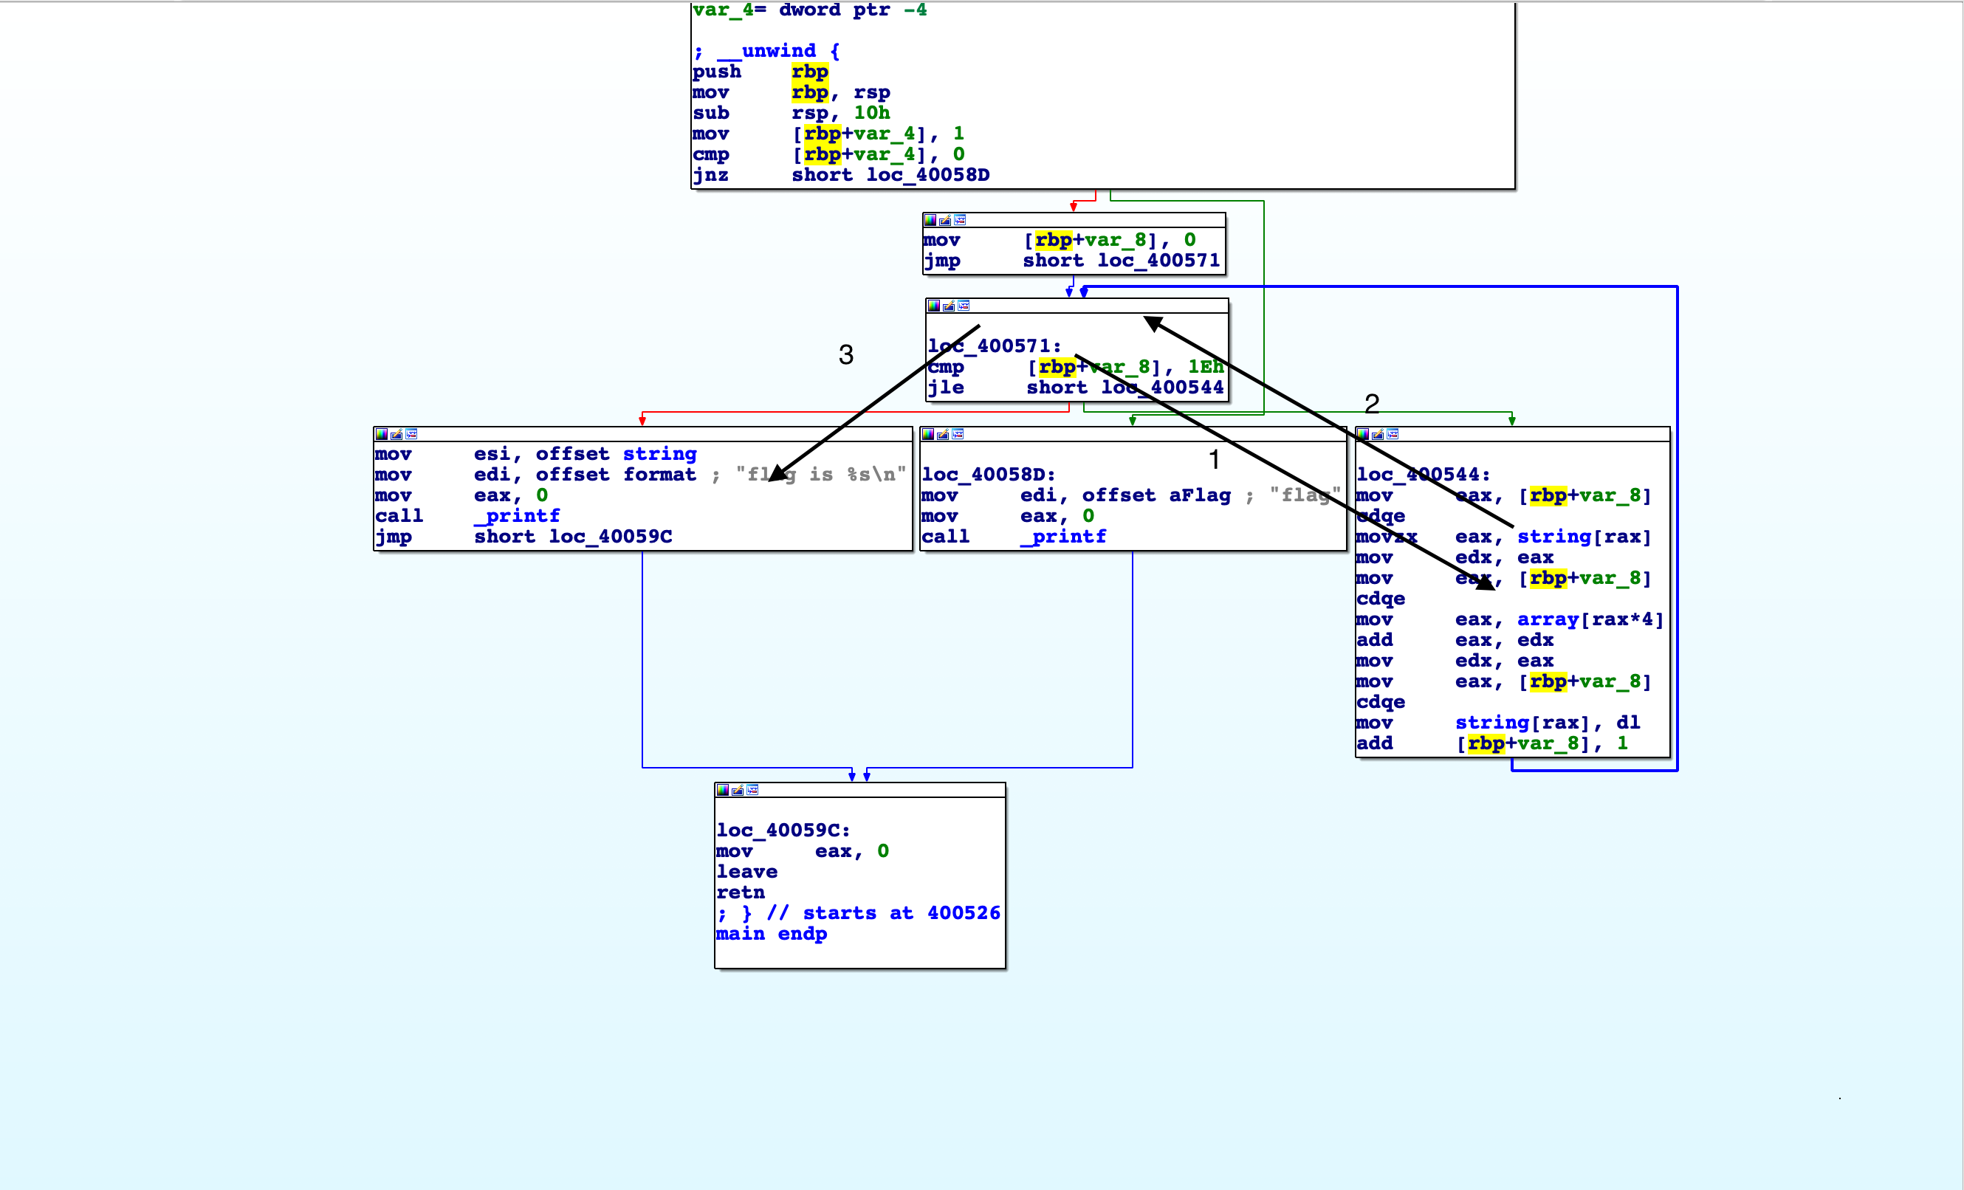Click 'main endp' line in final block

771,934
